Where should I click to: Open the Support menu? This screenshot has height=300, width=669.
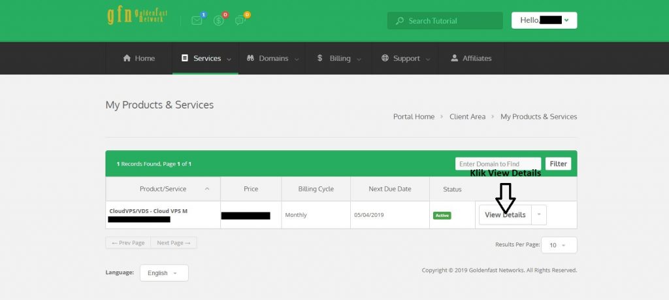[405, 58]
